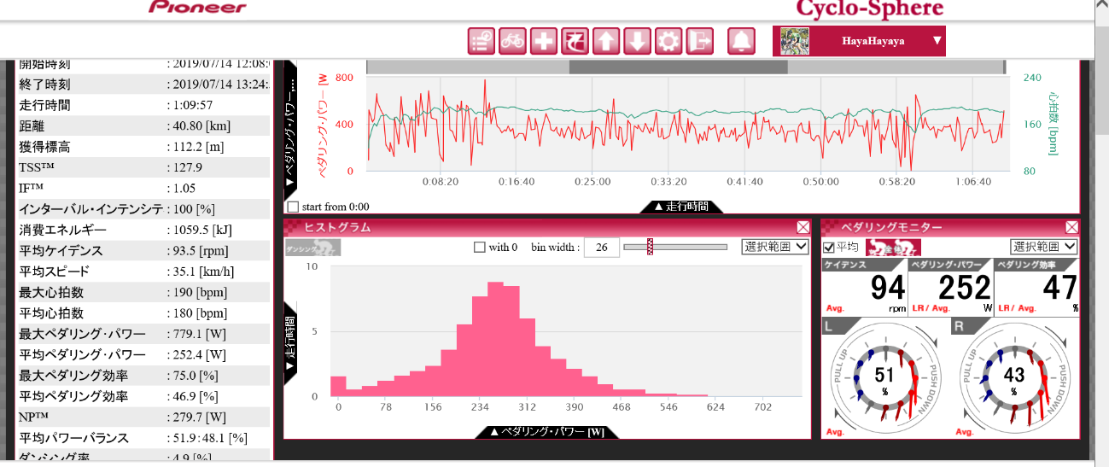Open notifications bell icon
Viewport: 1109px width, 467px height.
click(742, 41)
